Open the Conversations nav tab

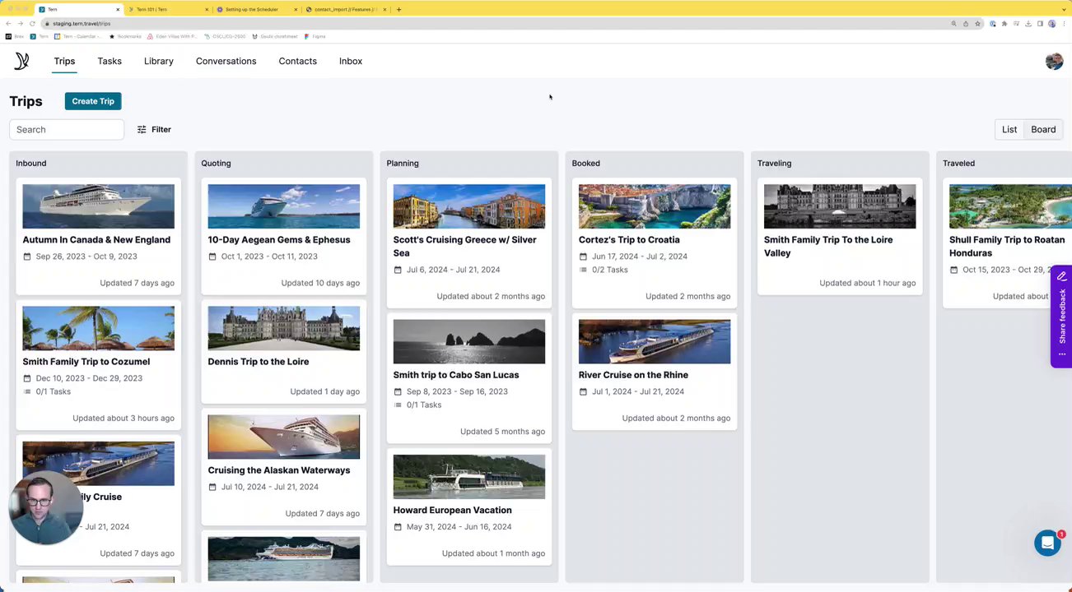(x=226, y=61)
